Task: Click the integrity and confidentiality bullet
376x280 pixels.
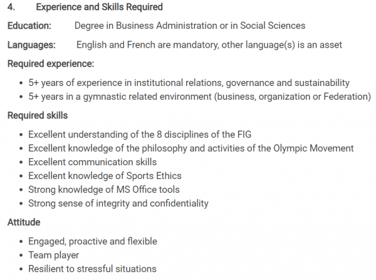Action: [x=118, y=203]
